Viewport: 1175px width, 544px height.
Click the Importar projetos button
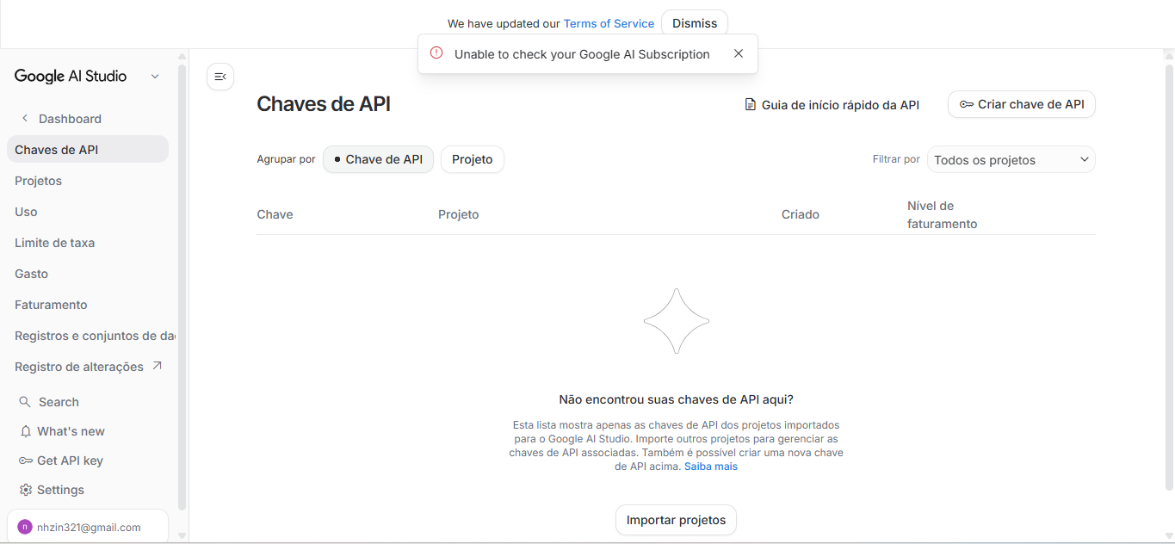pos(676,520)
